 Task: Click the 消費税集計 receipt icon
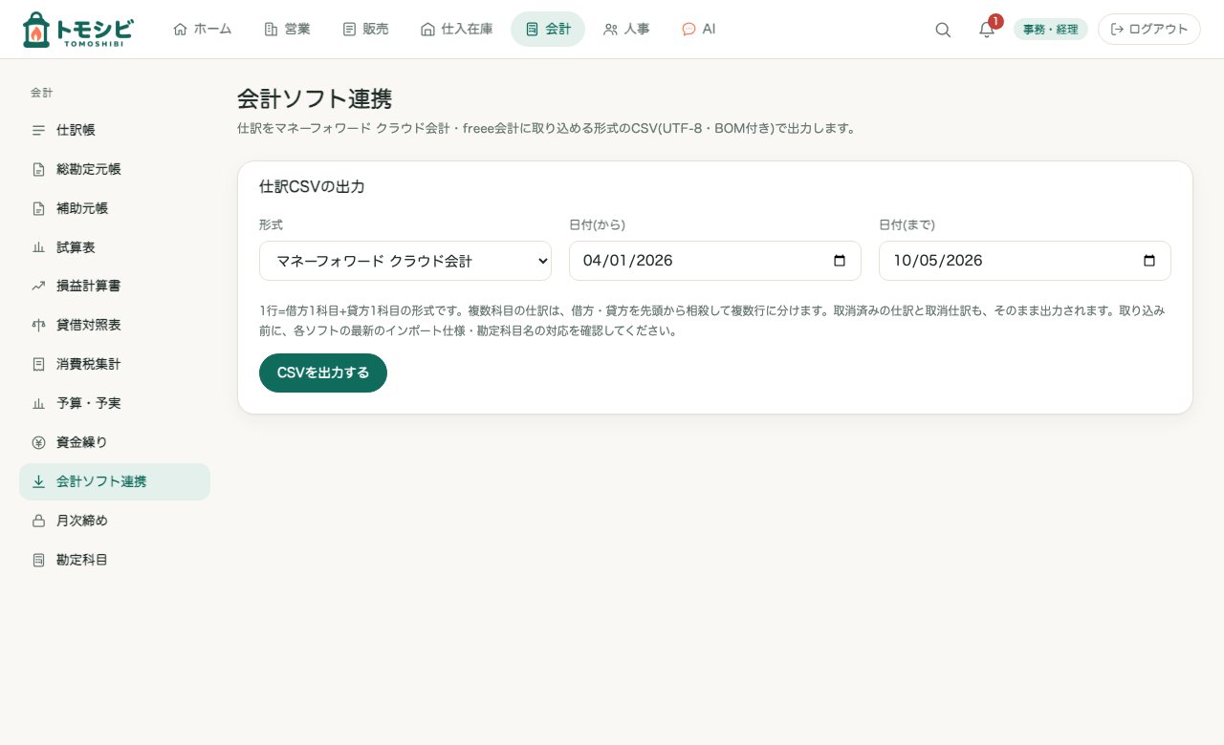tap(38, 365)
